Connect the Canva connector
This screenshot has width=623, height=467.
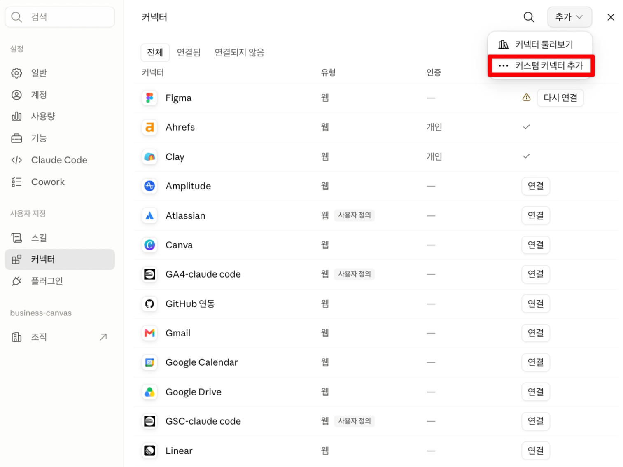point(536,245)
